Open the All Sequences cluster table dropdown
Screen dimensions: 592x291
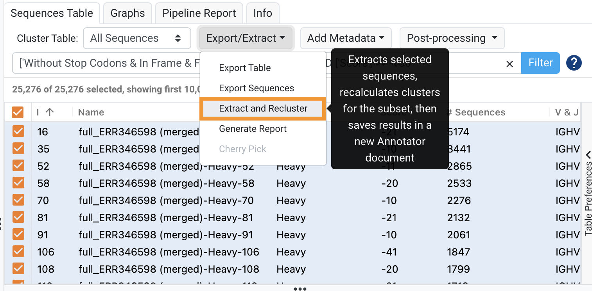[x=137, y=38]
